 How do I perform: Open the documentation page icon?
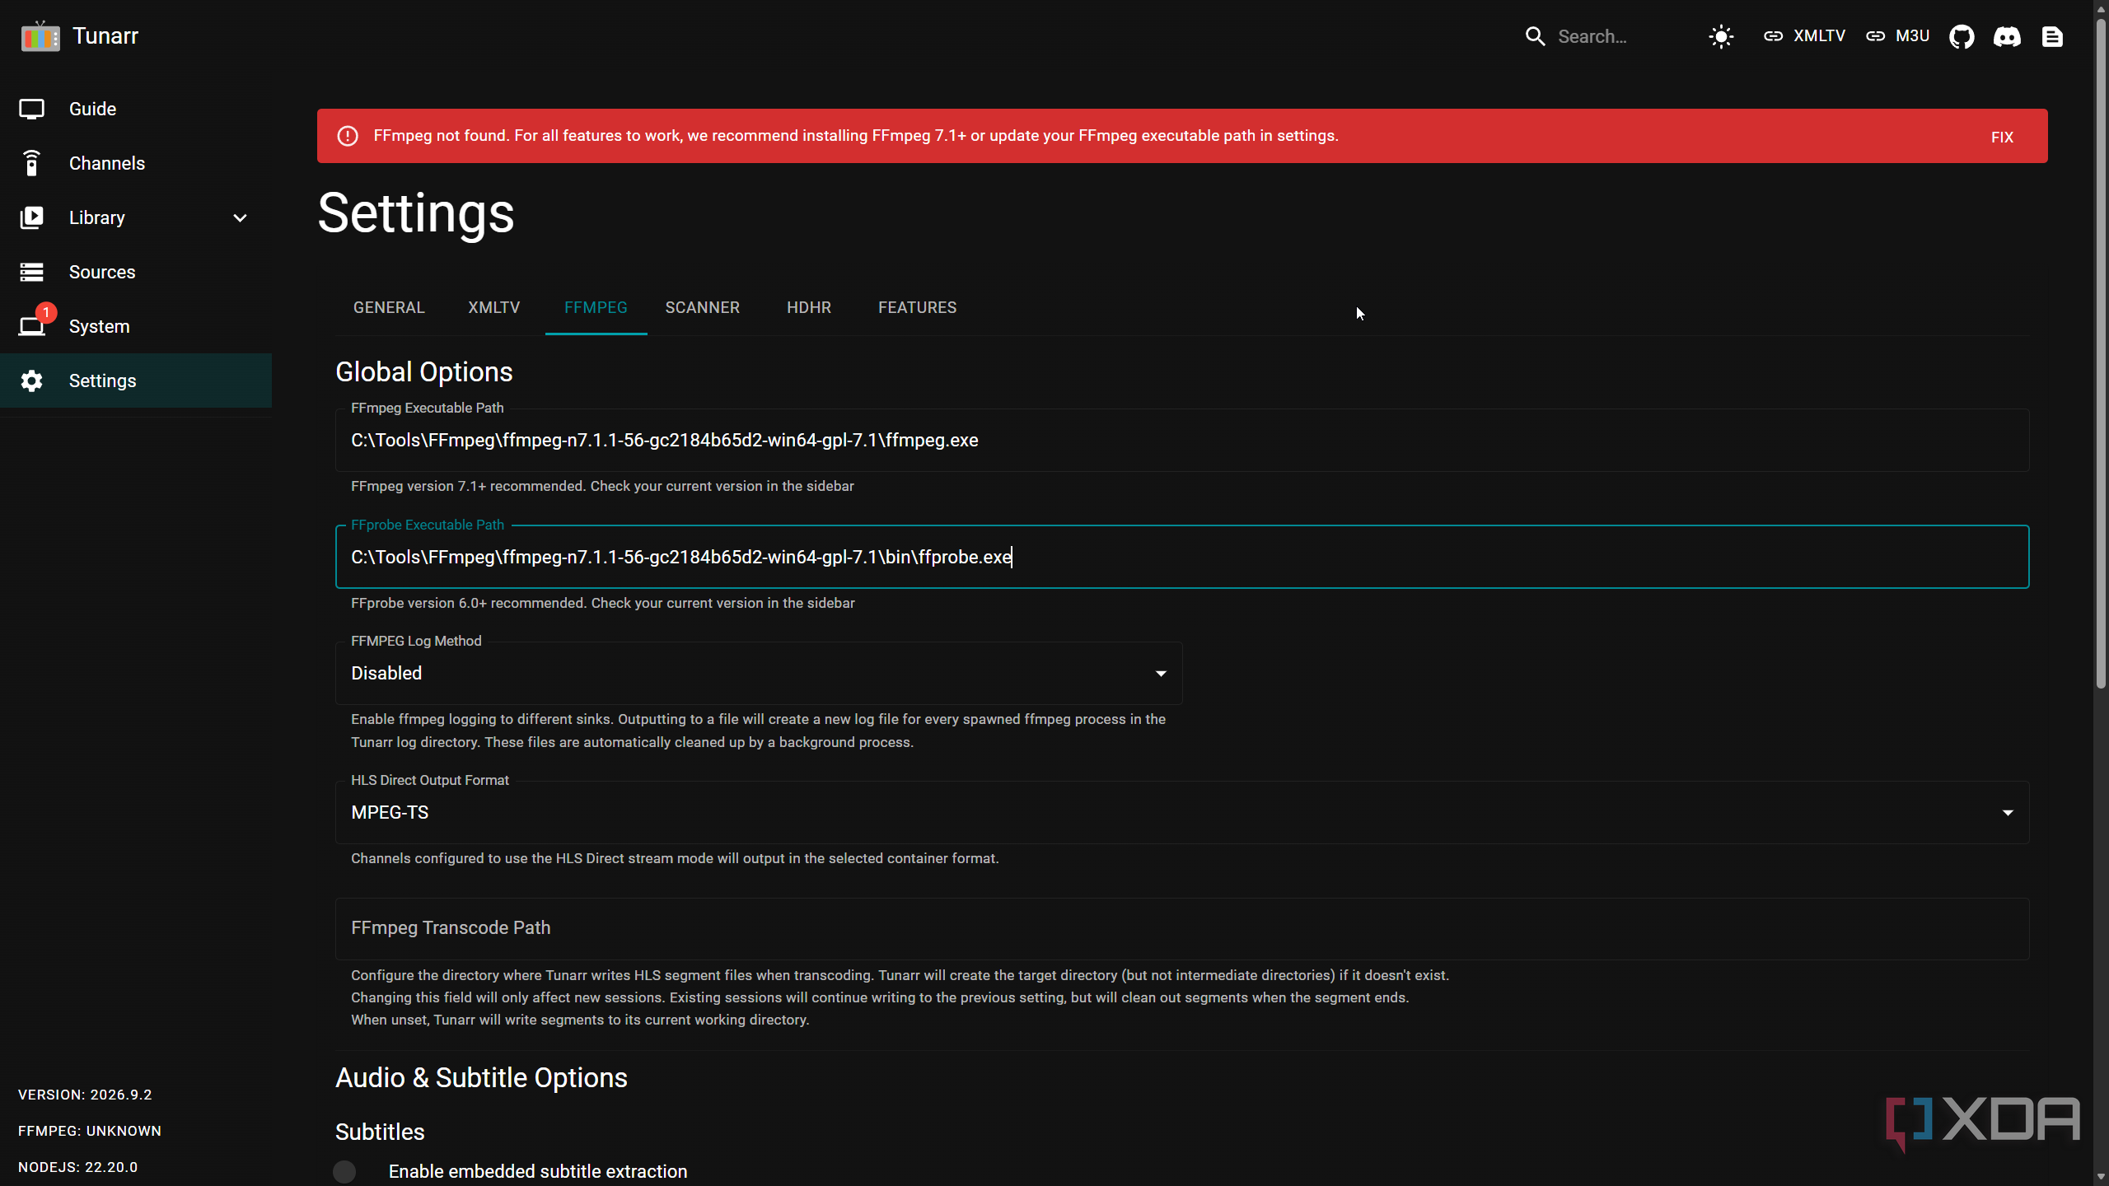[2052, 36]
